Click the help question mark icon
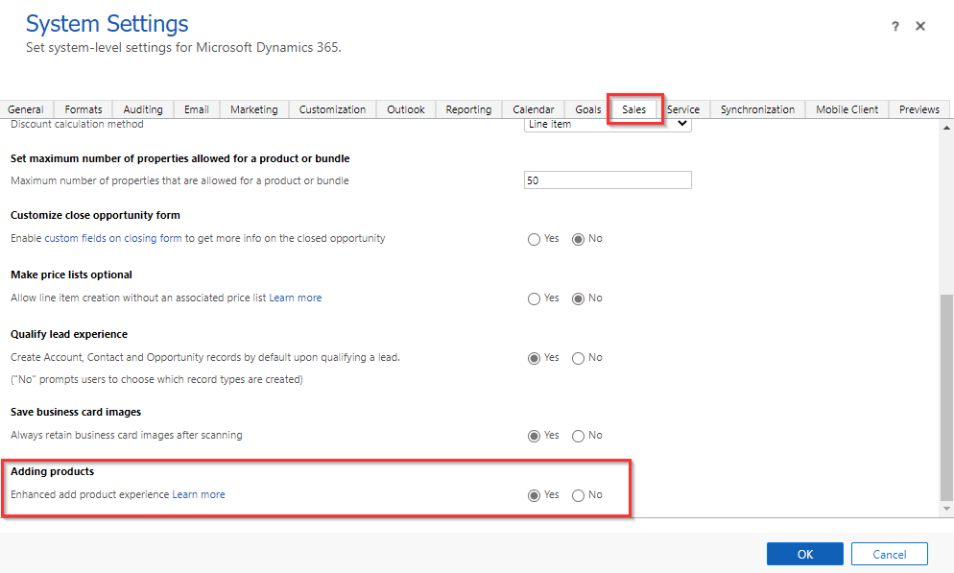This screenshot has width=954, height=573. (895, 27)
